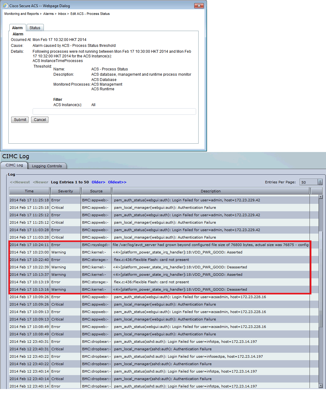Open the Status tab

tap(35, 28)
